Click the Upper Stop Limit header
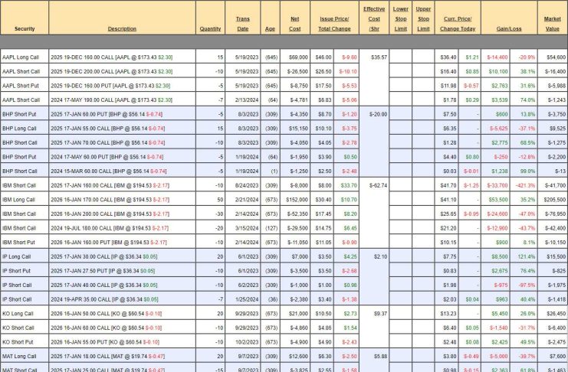The height and width of the screenshot is (372, 568). click(422, 19)
